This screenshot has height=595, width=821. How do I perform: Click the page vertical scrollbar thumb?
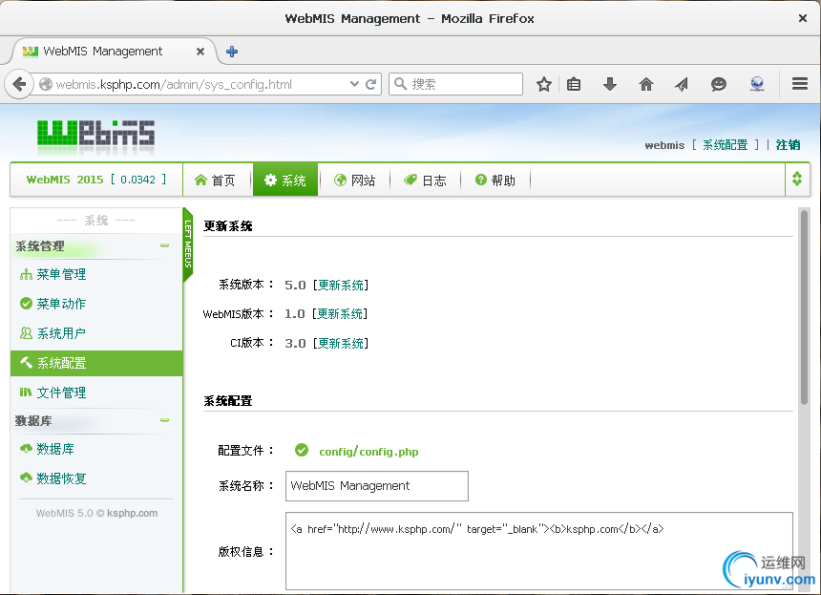tap(804, 307)
